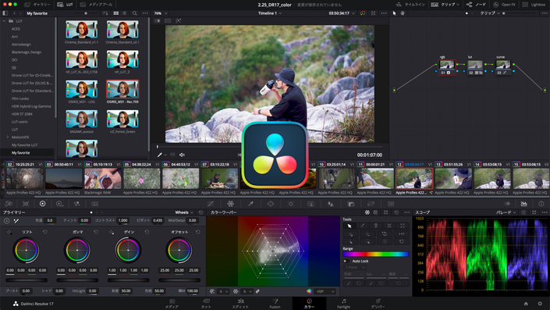This screenshot has width=550, height=310.
Task: Toggle the auto balance A button in Primaries
Action: click(x=7, y=221)
